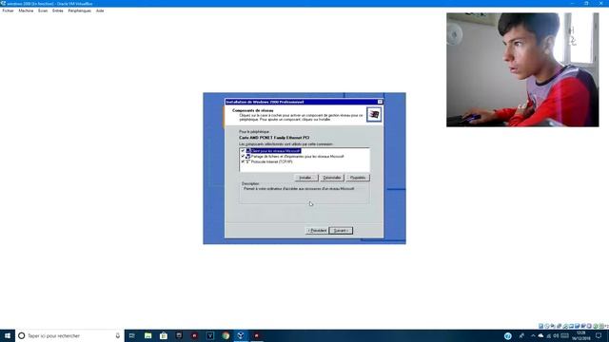Uncheck Protocole Internet (TCP/IP) checkbox
609x342 pixels.
[x=243, y=161]
